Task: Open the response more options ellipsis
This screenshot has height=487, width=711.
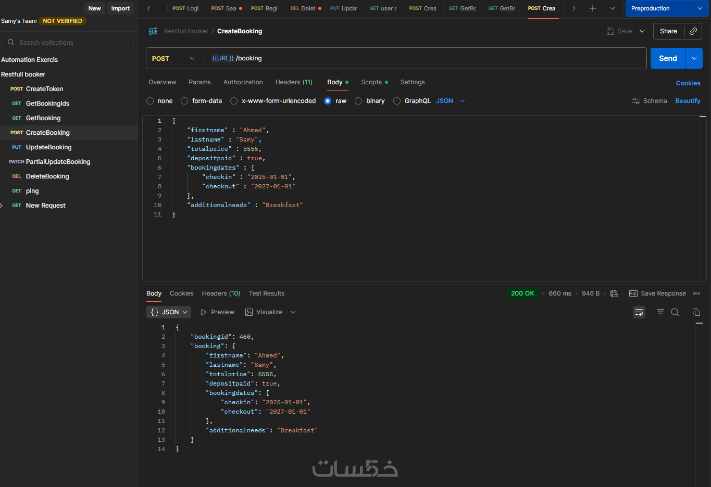Action: [x=696, y=293]
